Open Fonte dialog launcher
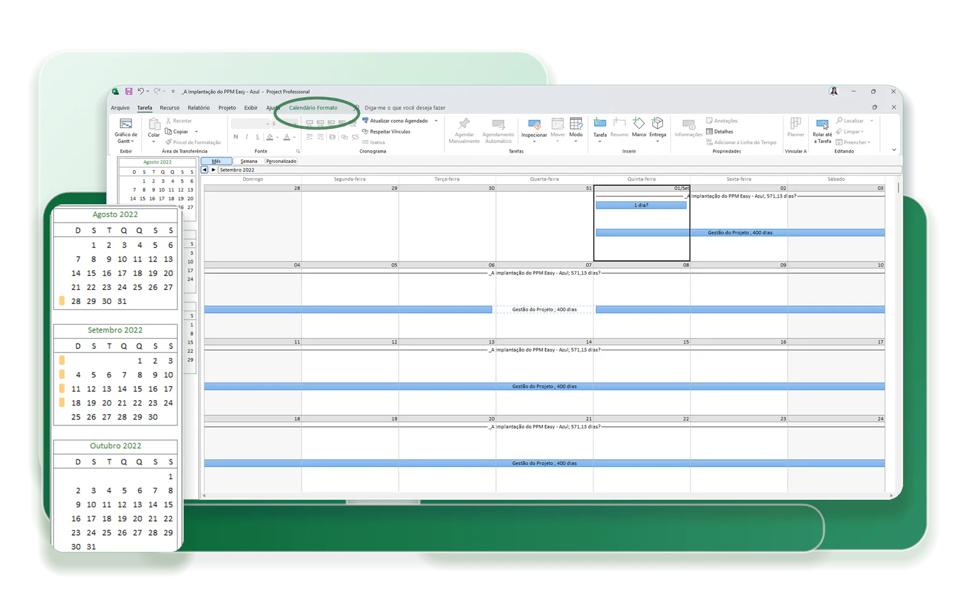Screen dimensions: 973x608 tap(298, 151)
